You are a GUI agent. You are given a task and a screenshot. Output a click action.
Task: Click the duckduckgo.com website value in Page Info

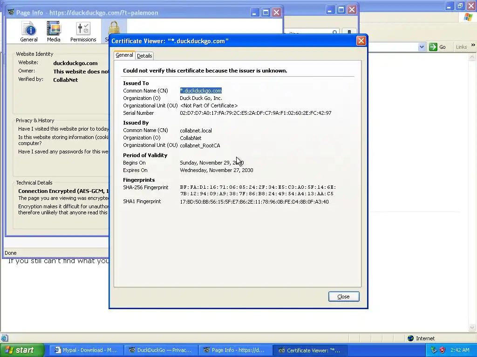pyautogui.click(x=75, y=63)
